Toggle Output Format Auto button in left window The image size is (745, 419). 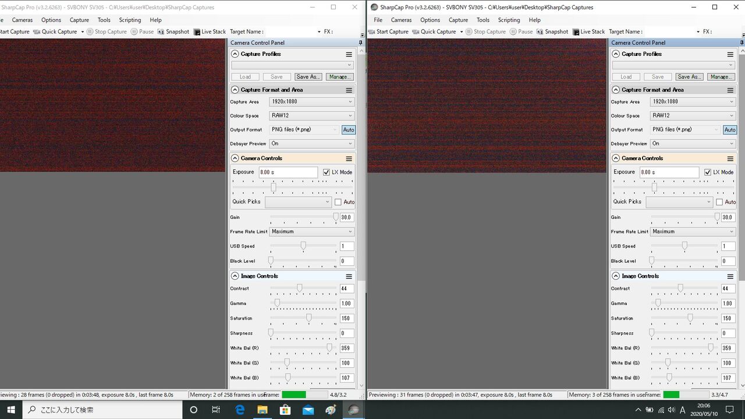(x=348, y=130)
